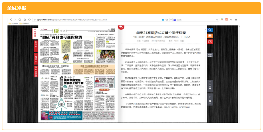Click the red circular back arrow

click(121, 27)
